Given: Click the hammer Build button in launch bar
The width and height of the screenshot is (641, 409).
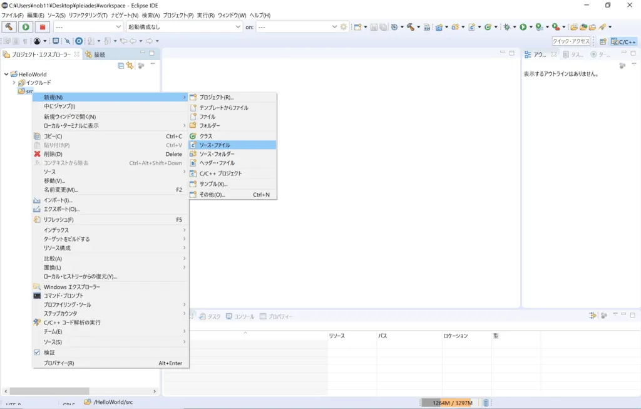Looking at the screenshot, I should click(9, 27).
